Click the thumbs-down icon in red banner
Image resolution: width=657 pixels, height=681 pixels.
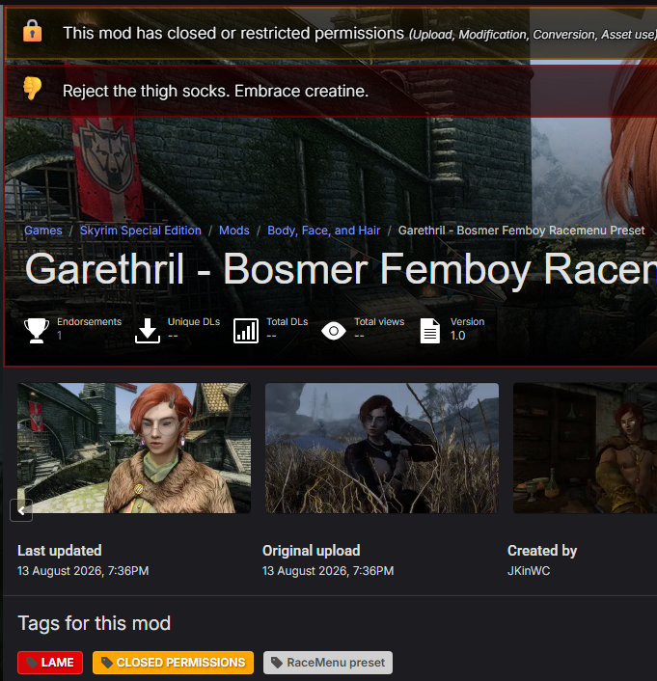(x=32, y=88)
